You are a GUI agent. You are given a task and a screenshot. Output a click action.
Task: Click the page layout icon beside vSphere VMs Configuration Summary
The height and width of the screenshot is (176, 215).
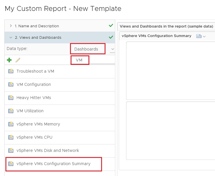[199, 36]
